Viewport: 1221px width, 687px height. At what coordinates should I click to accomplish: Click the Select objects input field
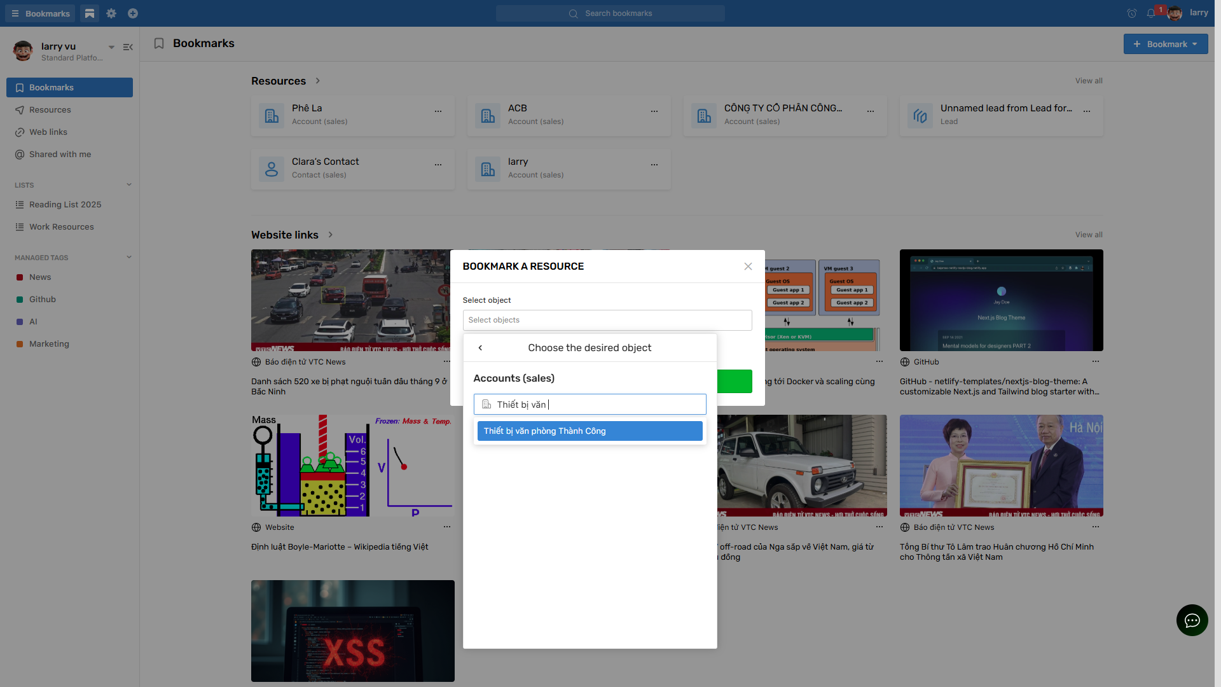(x=607, y=320)
